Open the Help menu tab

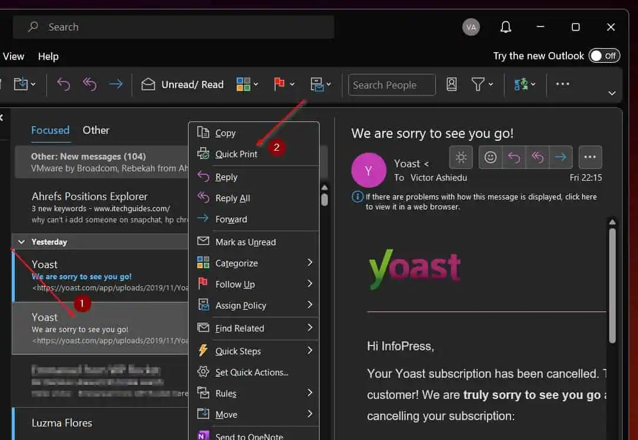point(48,56)
